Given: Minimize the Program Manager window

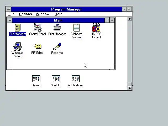Looking at the screenshot, I should tap(124, 9).
